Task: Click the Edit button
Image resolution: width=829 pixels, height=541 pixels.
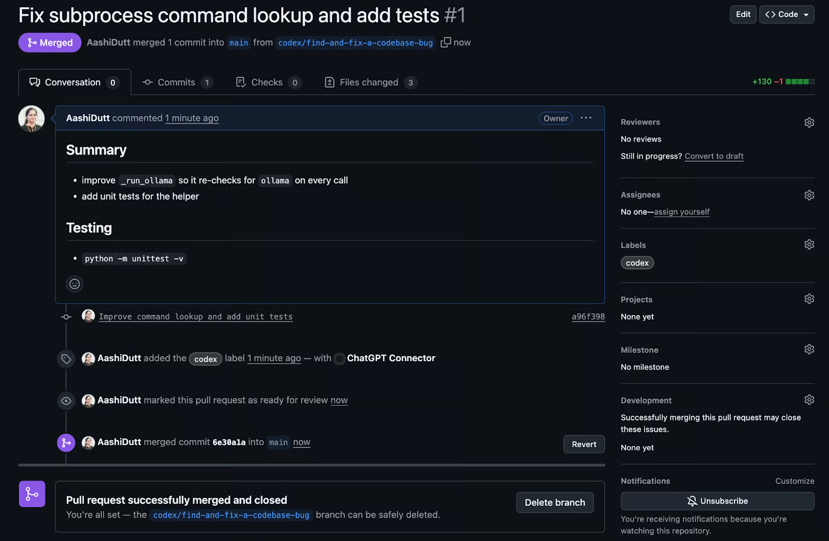Action: [x=742, y=14]
